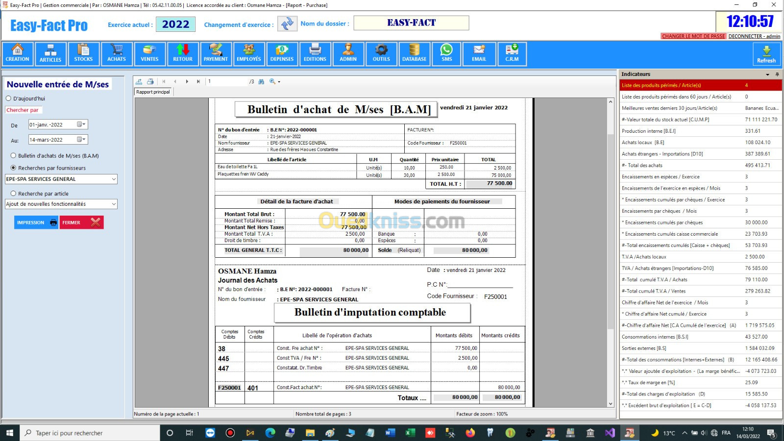The height and width of the screenshot is (441, 784).
Task: Select the Rapport principal tab
Action: [153, 92]
